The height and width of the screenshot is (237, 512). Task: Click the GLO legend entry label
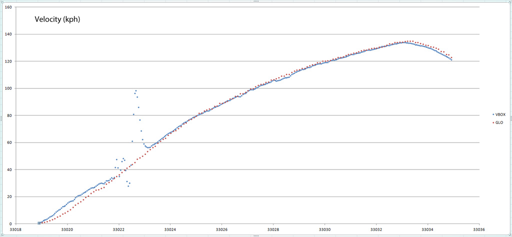(499, 122)
